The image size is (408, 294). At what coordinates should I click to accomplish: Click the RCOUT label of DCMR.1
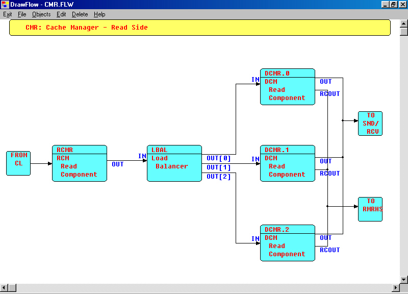coord(329,174)
